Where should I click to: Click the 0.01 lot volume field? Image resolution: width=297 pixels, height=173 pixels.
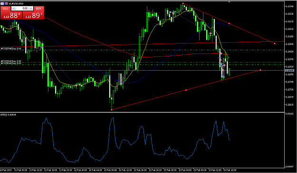tap(22, 9)
